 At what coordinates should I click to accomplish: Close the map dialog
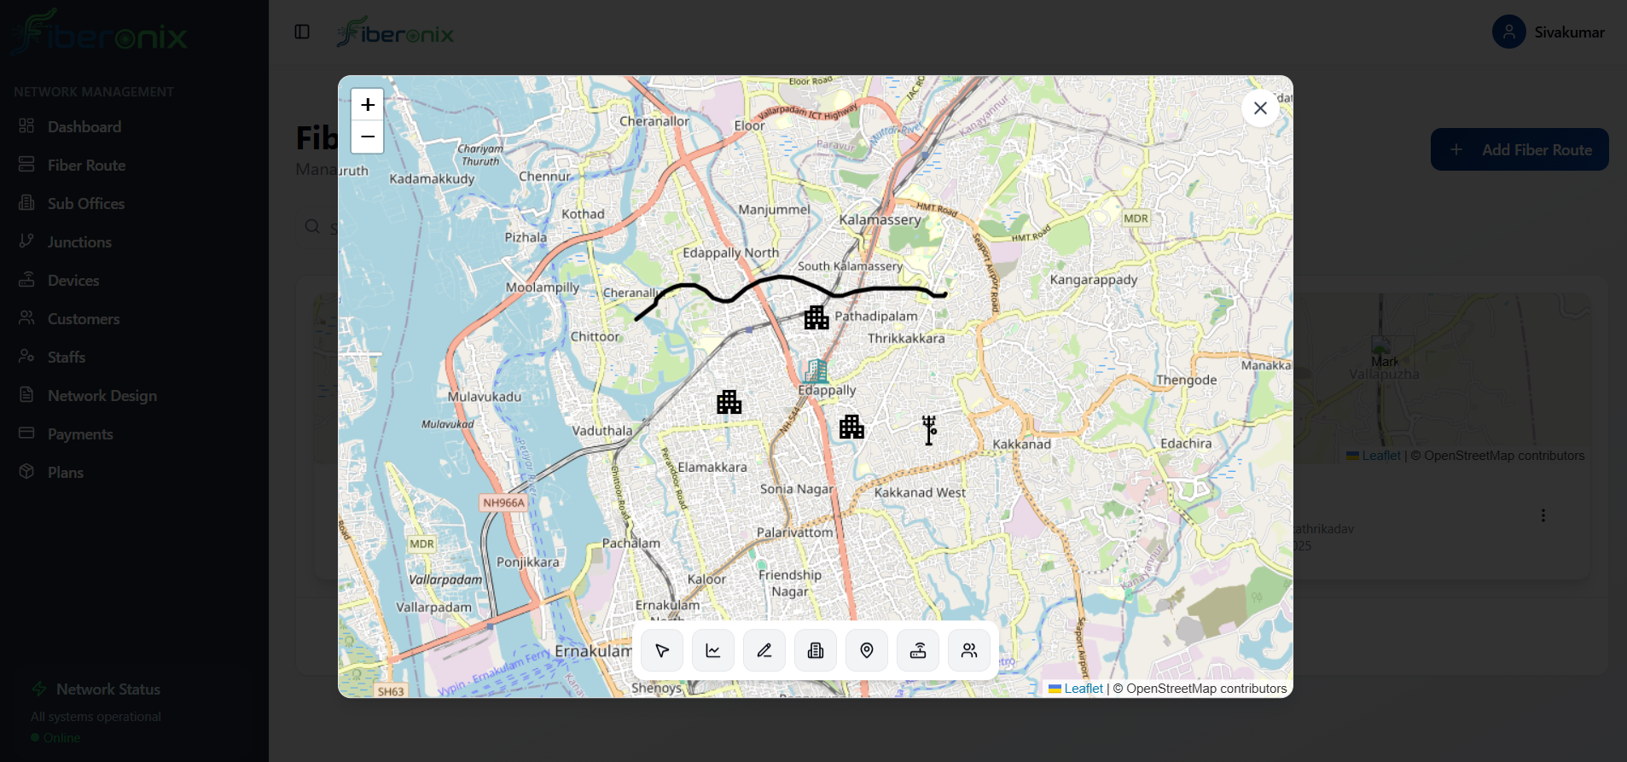1260,108
